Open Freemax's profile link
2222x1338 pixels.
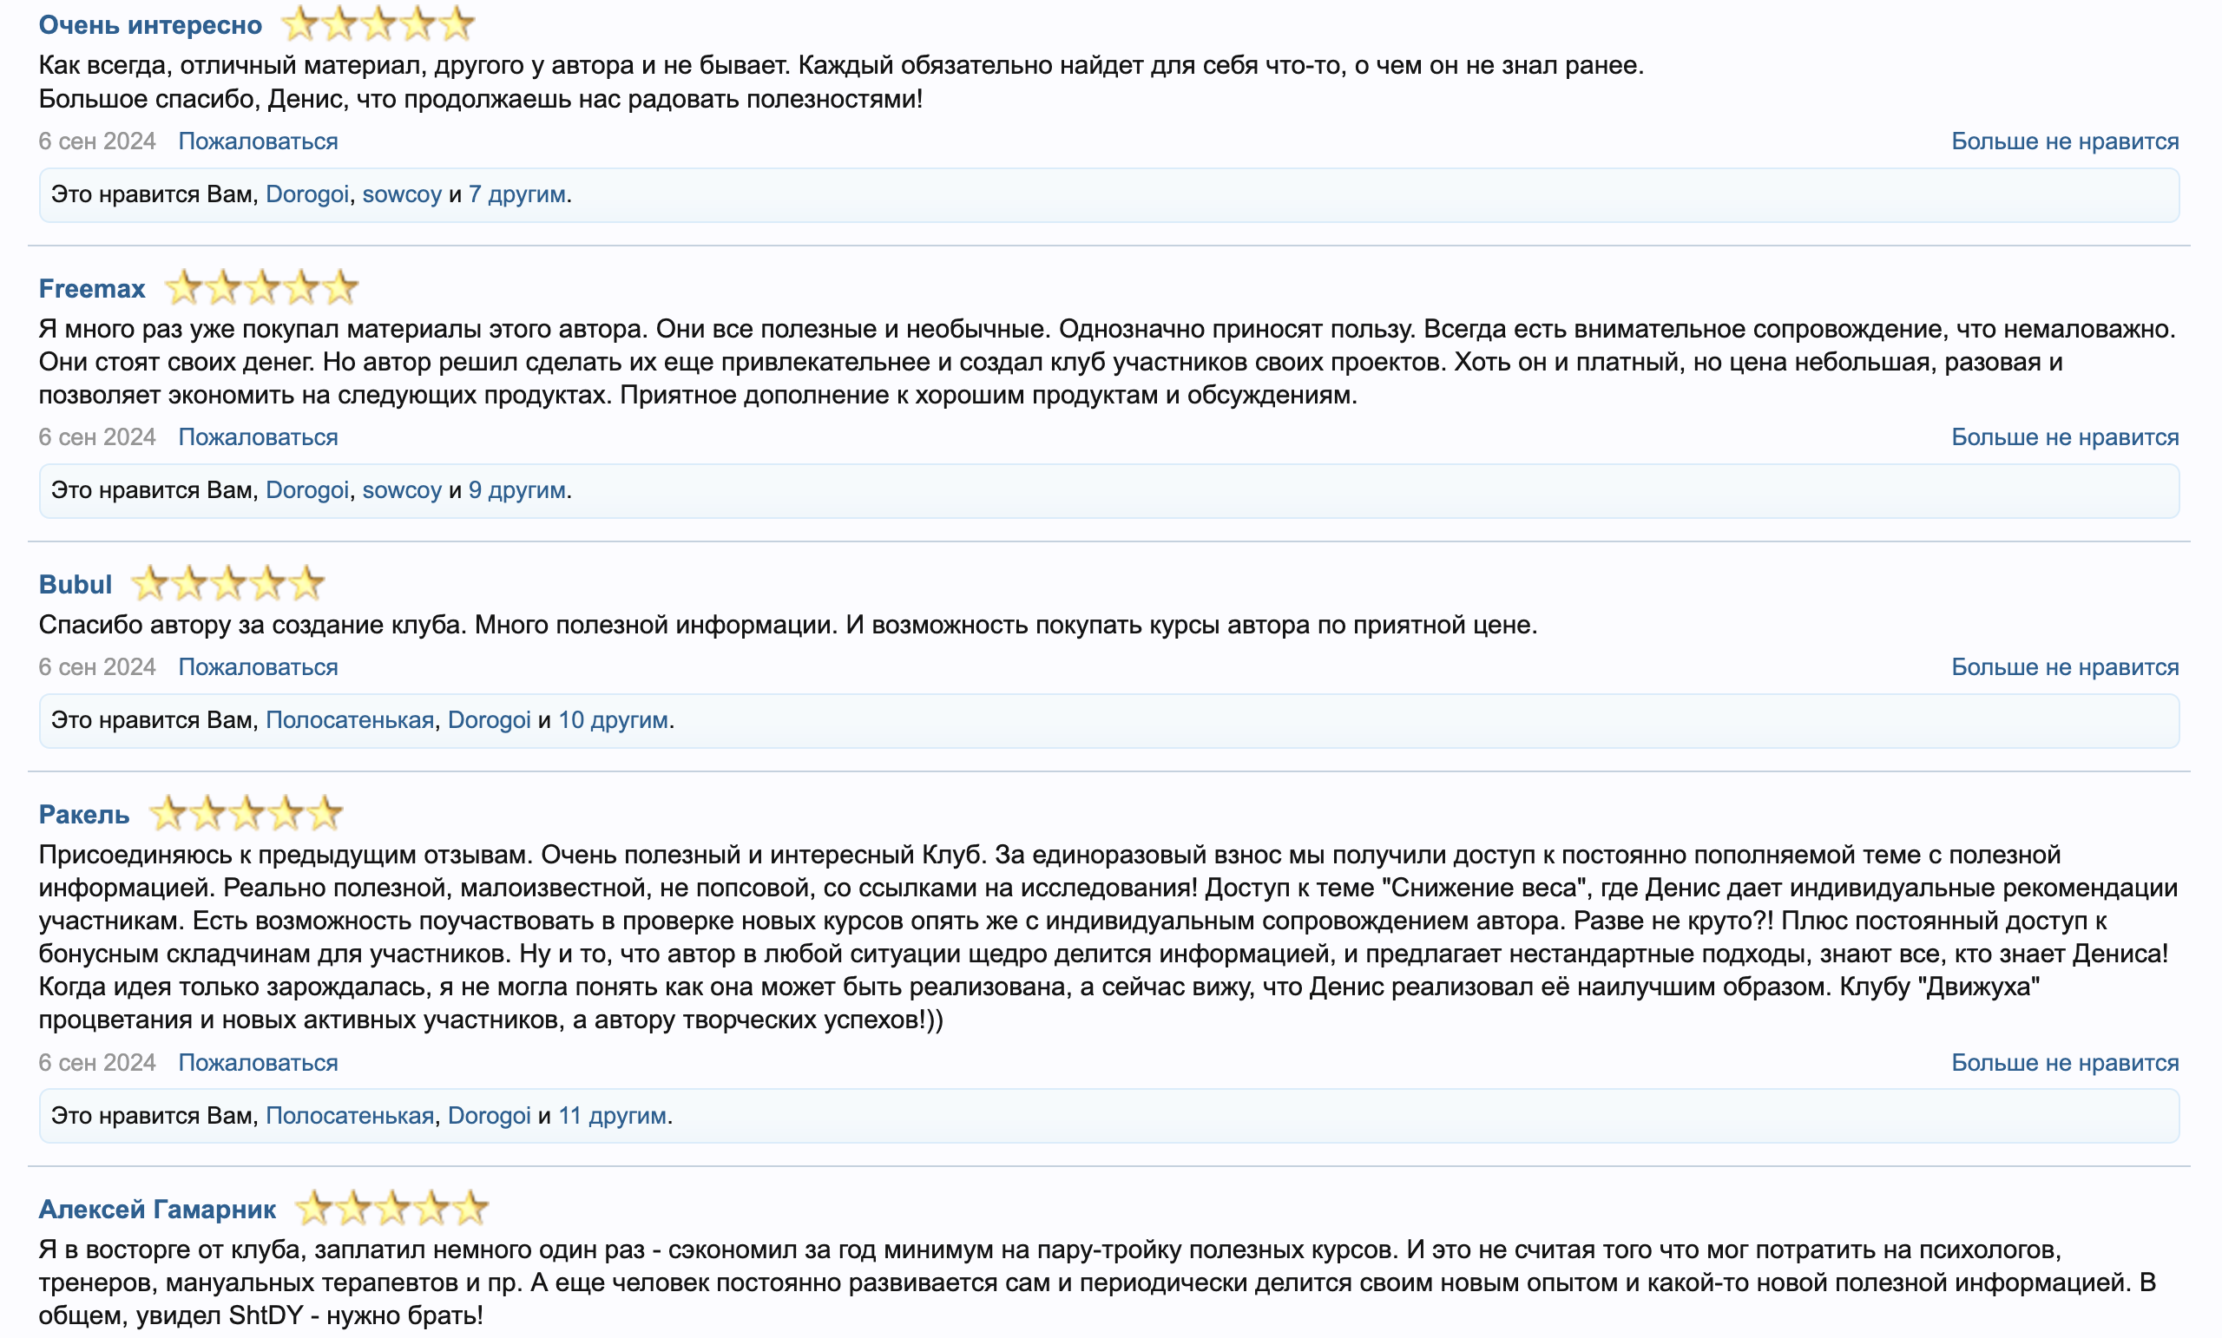coord(92,289)
